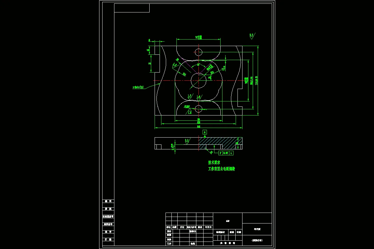The width and height of the screenshot is (374, 249).
Task: Select the note 工作表面去毛刺倒棱
Action: [x=222, y=169]
